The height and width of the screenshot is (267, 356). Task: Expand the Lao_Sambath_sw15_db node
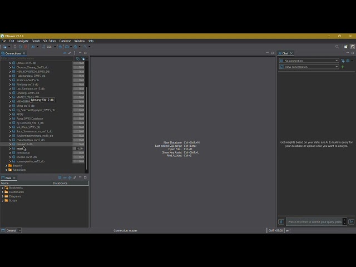click(10, 88)
